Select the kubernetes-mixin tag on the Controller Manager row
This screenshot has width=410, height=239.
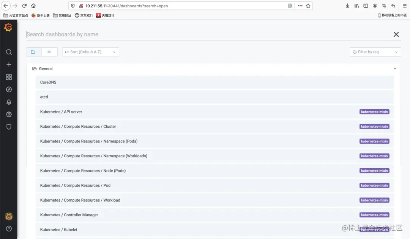374,215
